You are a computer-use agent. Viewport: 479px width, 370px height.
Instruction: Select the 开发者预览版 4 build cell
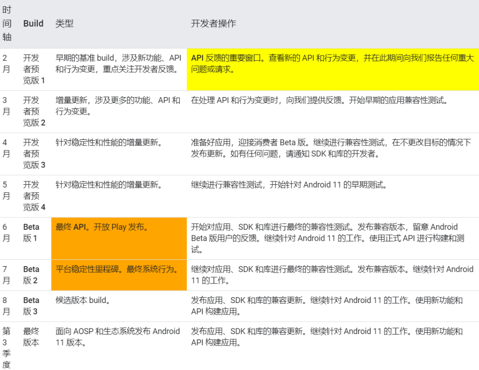[34, 196]
